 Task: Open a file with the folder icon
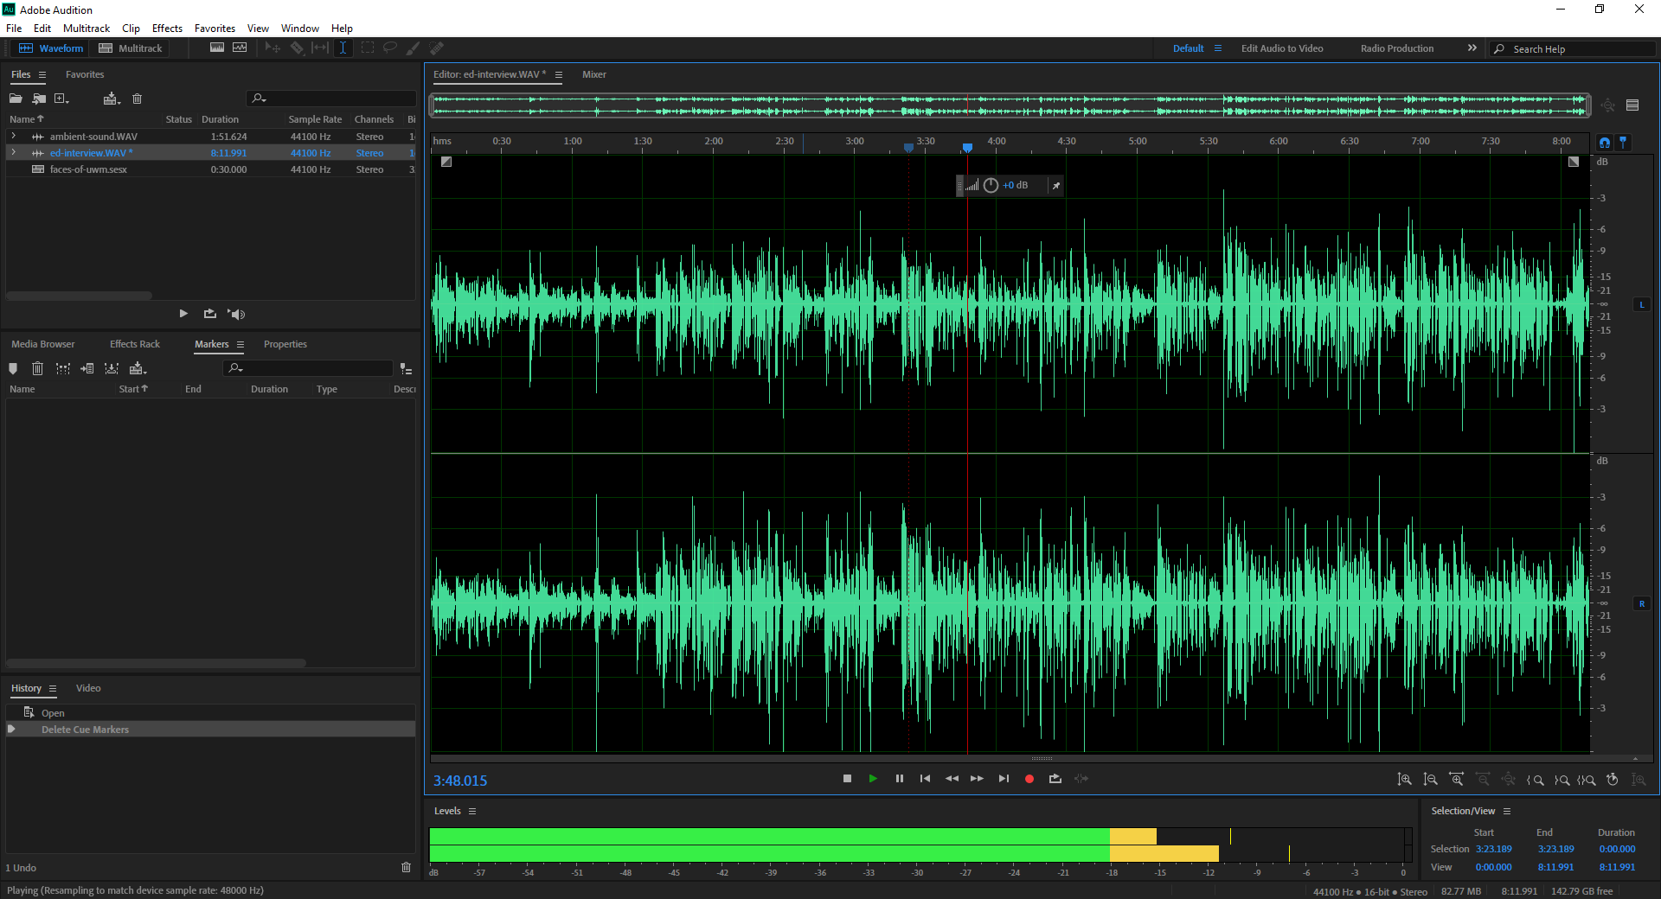16,99
